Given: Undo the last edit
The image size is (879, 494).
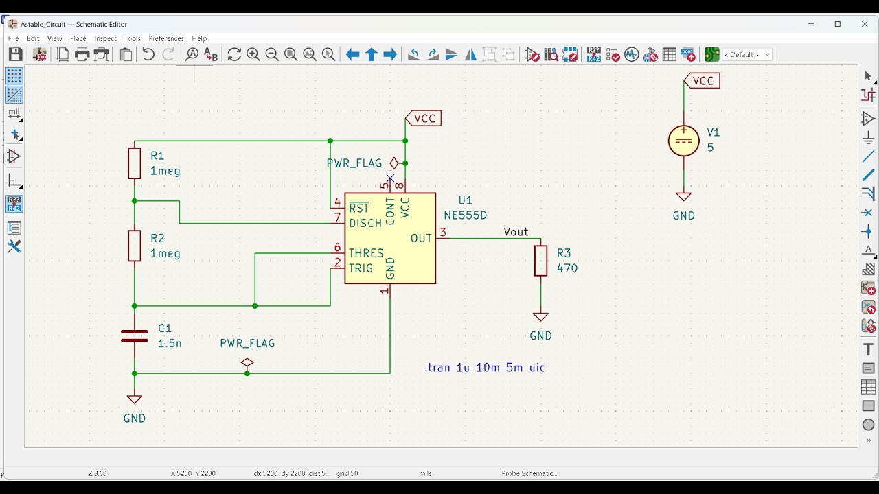Looking at the screenshot, I should (x=148, y=54).
